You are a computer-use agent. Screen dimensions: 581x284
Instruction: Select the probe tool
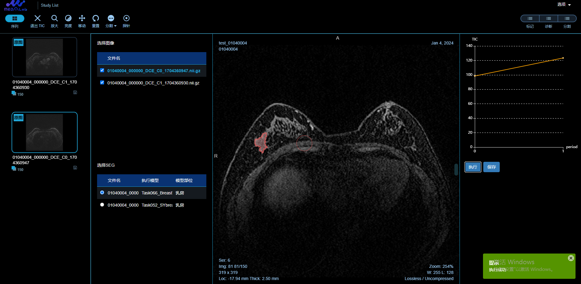coord(126,18)
